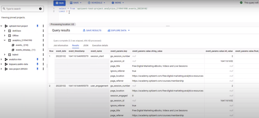Open three-dot menu for events_ table
259x118 pixels.
43,45
